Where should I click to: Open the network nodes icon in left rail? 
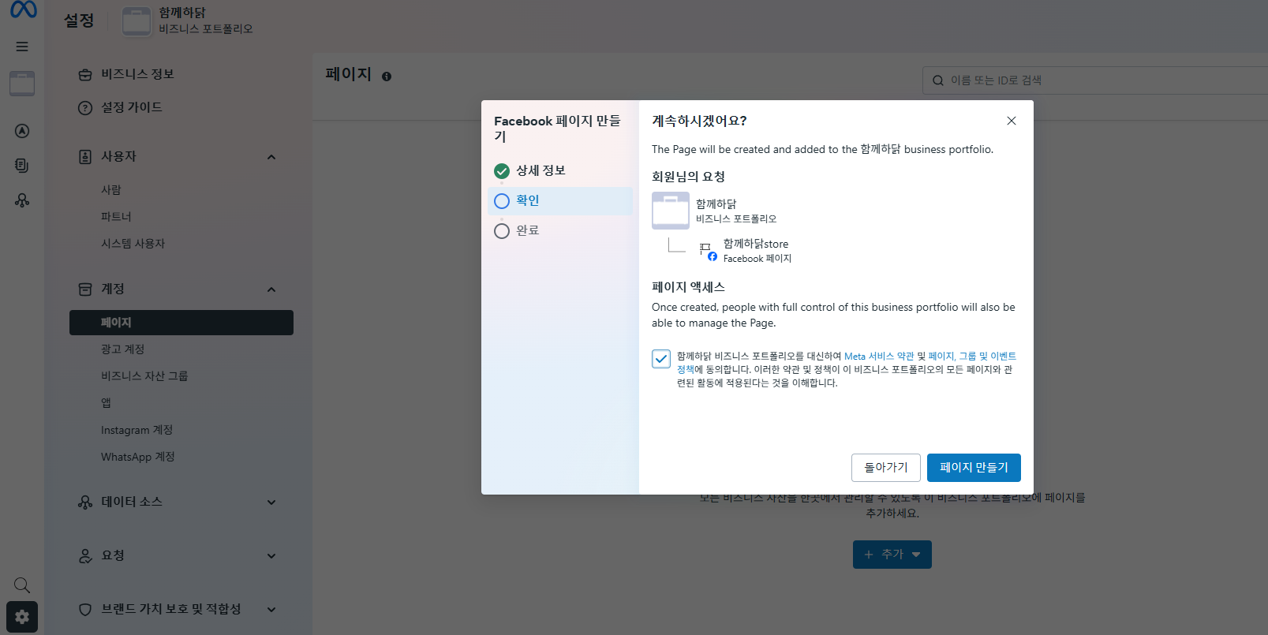[22, 200]
